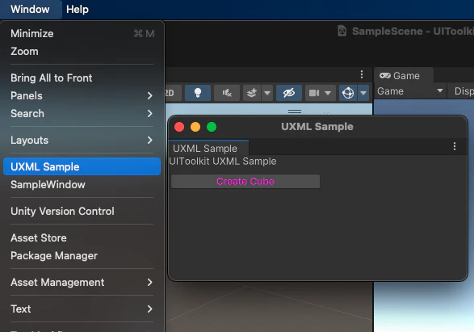This screenshot has height=332, width=474.
Task: Choose Zoom menu entry
Action: click(x=82, y=52)
